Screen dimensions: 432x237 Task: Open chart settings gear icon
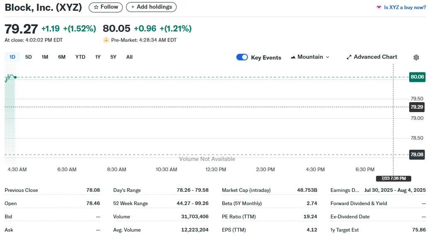click(416, 57)
